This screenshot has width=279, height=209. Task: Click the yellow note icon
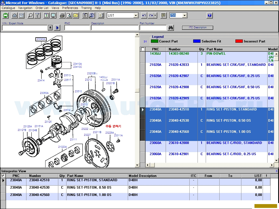pyautogui.click(x=76, y=16)
